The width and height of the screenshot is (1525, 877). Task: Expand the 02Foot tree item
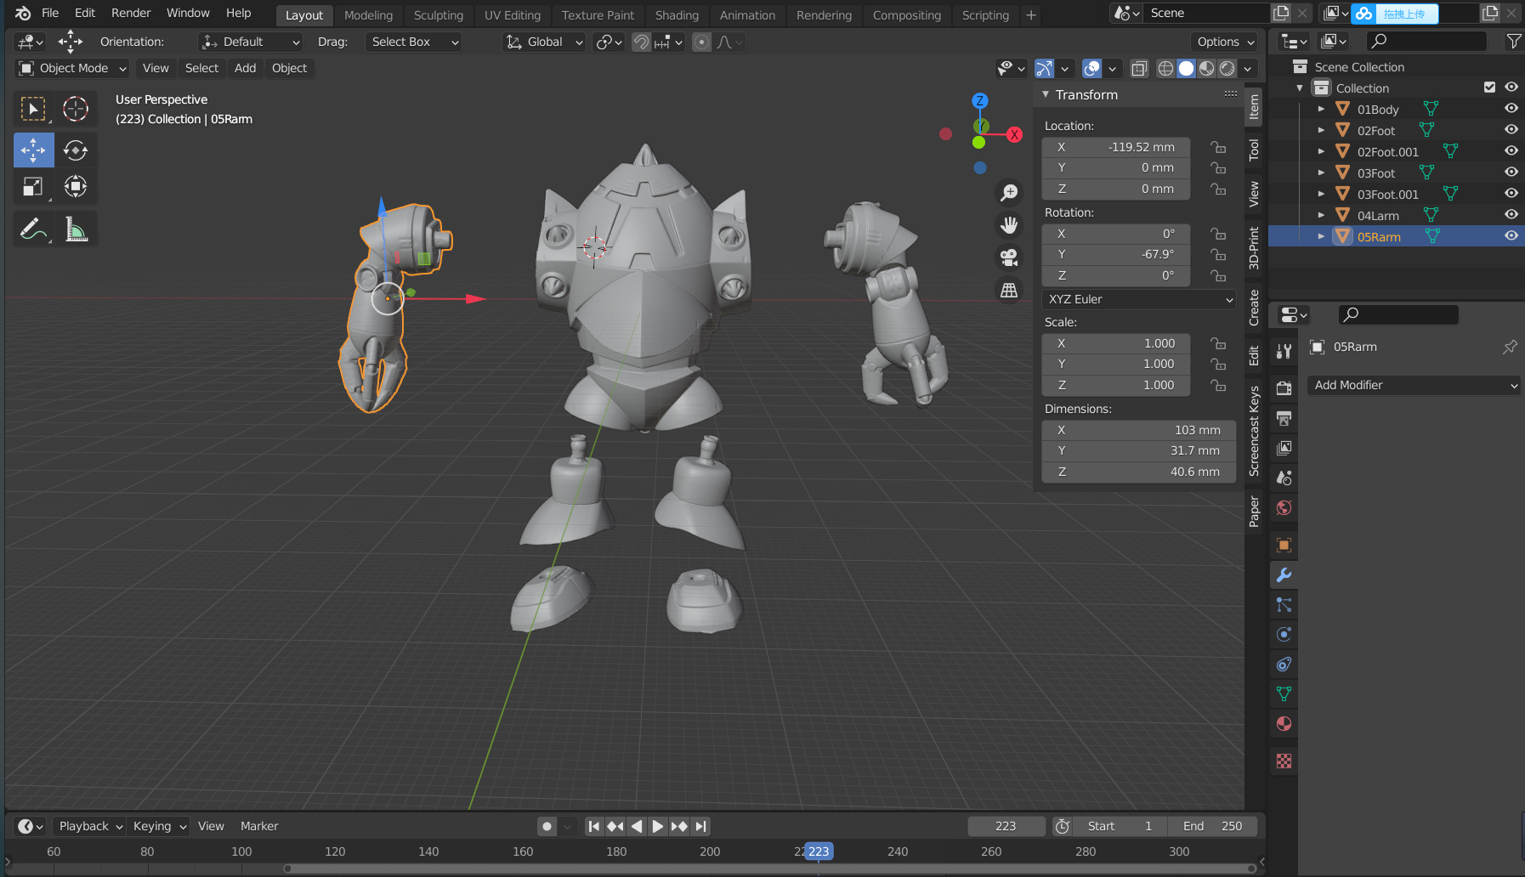(1321, 130)
